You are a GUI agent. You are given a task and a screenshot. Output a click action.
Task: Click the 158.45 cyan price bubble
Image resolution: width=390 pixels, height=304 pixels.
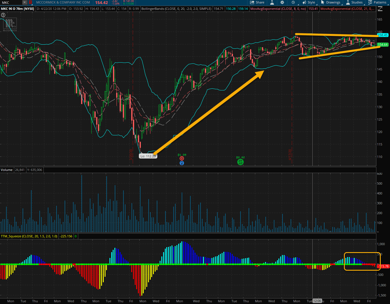click(383, 35)
